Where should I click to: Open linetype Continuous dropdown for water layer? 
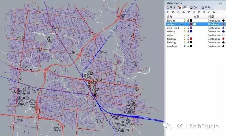tap(214, 35)
